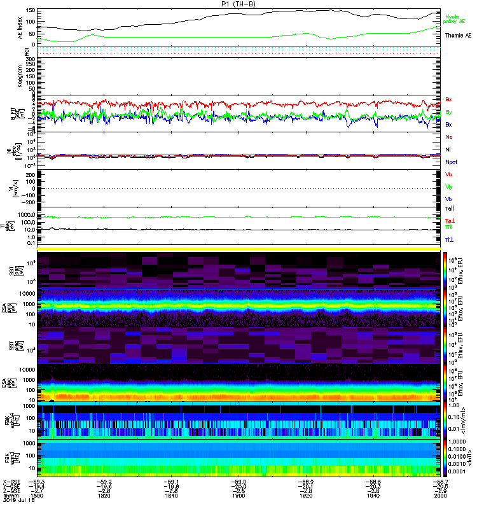
Task: Click the "P1 (TH-B)" plot title
Action: 239,4
